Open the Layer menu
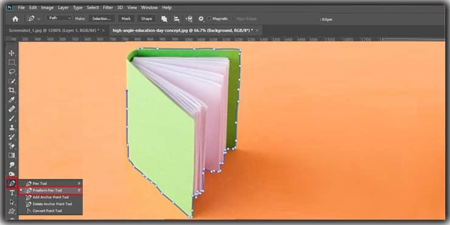 click(63, 8)
